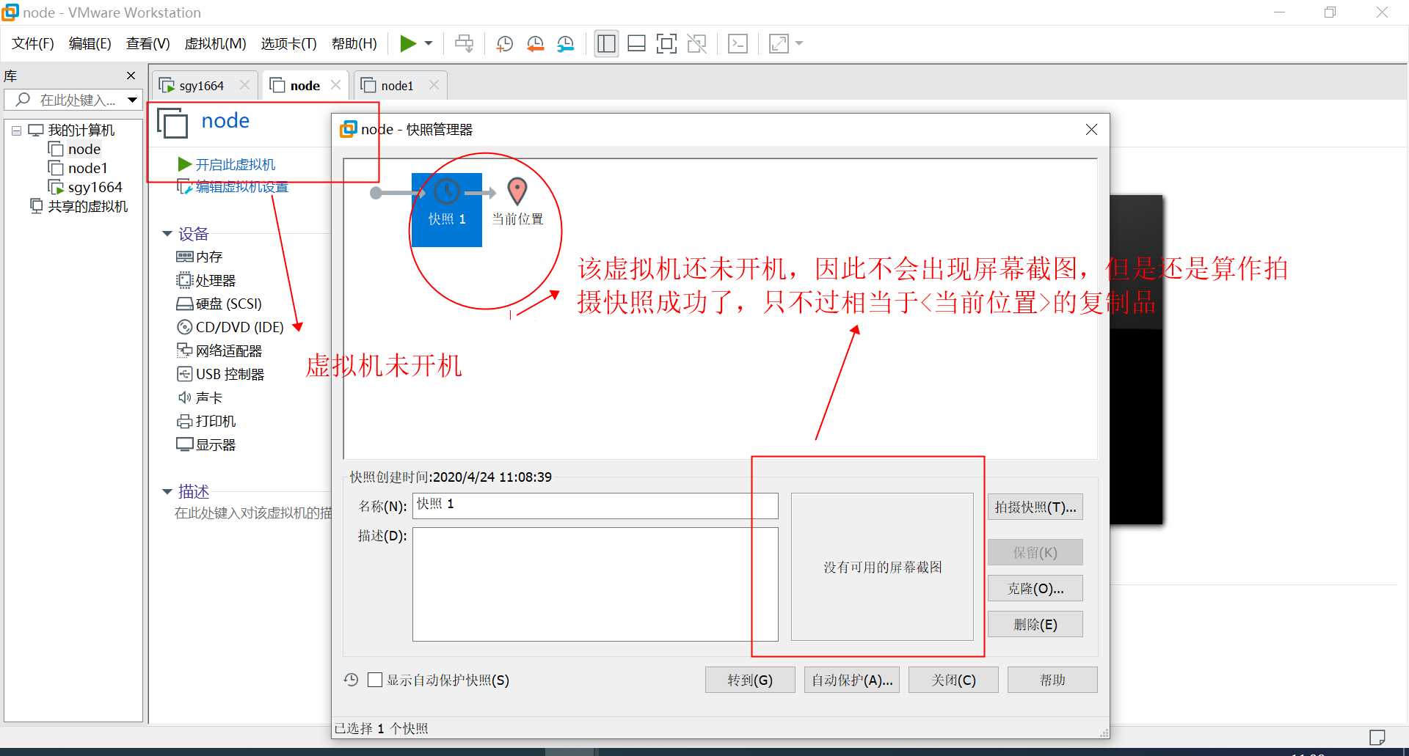The image size is (1409, 756).
Task: Toggle the library sidebar view icon
Action: [x=606, y=44]
